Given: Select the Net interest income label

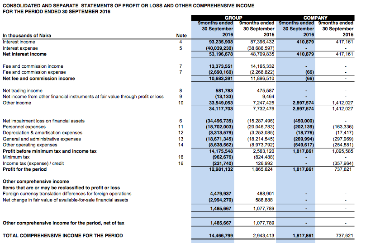Looking at the screenshot, I should click(24, 54).
